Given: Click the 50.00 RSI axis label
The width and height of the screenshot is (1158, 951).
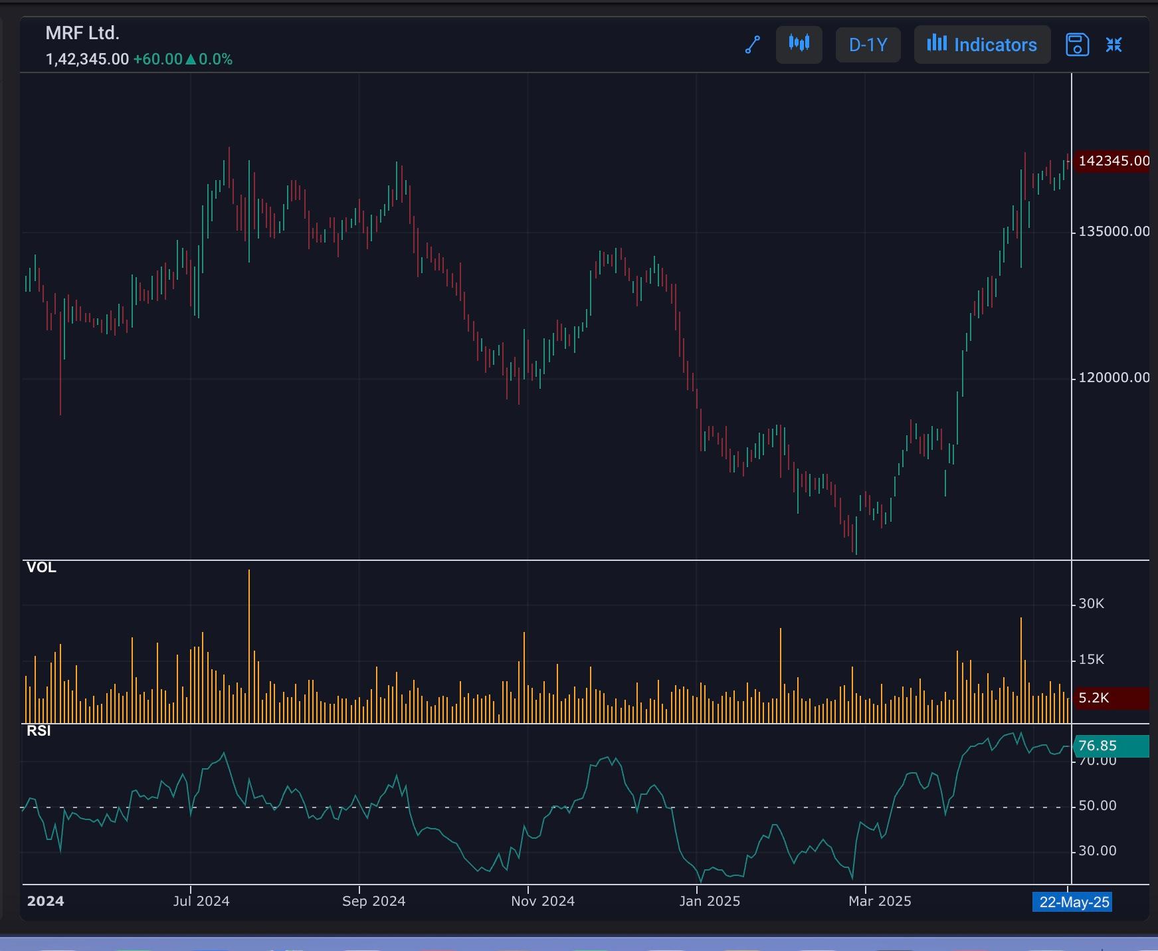Looking at the screenshot, I should pyautogui.click(x=1098, y=805).
